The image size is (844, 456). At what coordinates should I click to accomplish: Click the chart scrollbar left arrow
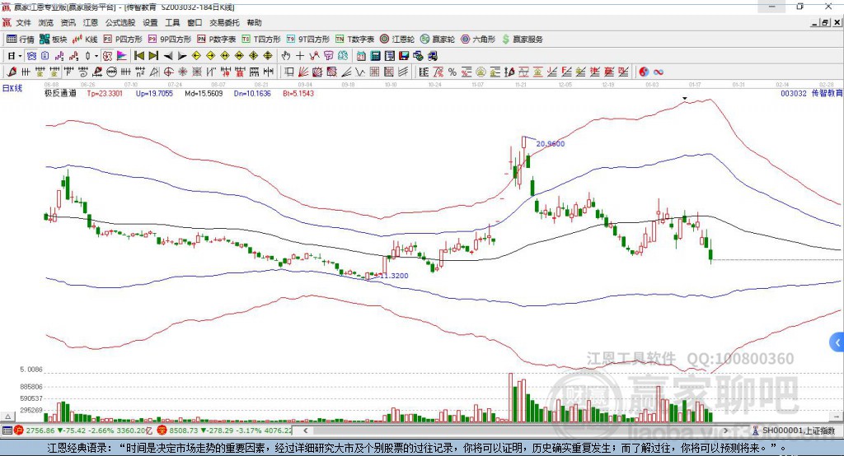point(306,430)
